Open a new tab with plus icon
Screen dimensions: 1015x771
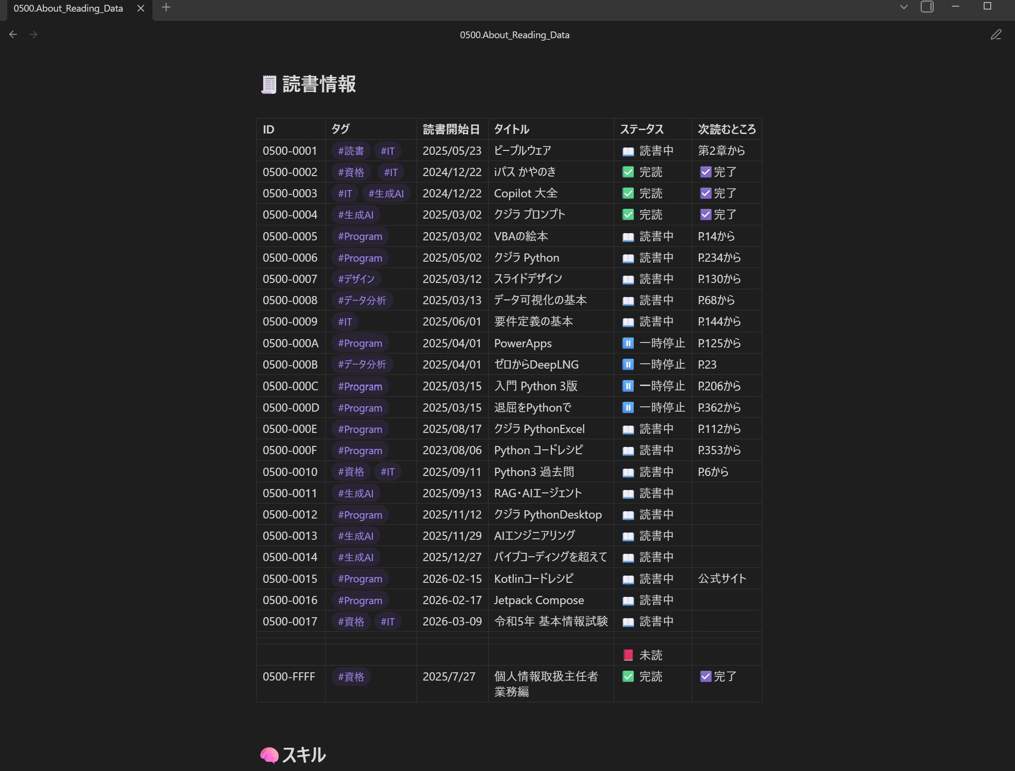pos(166,7)
